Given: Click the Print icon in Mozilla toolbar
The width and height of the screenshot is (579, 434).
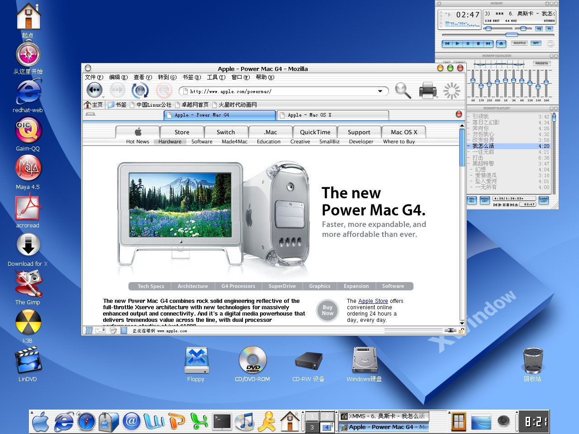Looking at the screenshot, I should click(428, 90).
